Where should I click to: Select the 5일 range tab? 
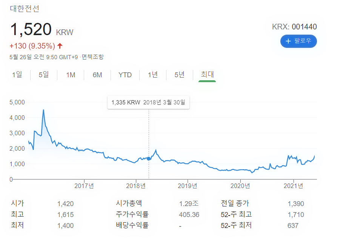click(44, 75)
